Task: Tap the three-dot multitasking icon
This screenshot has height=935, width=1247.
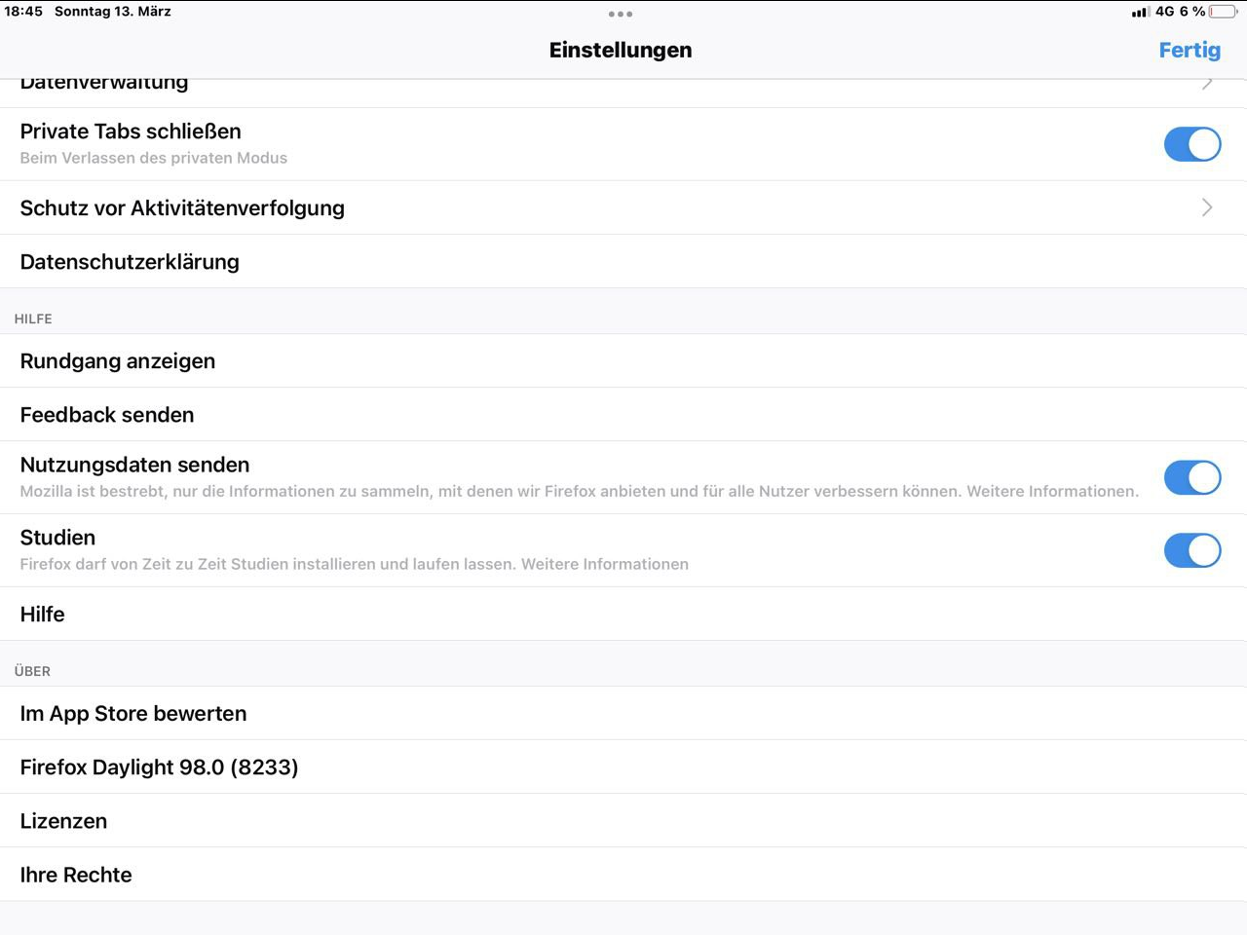Action: (621, 14)
